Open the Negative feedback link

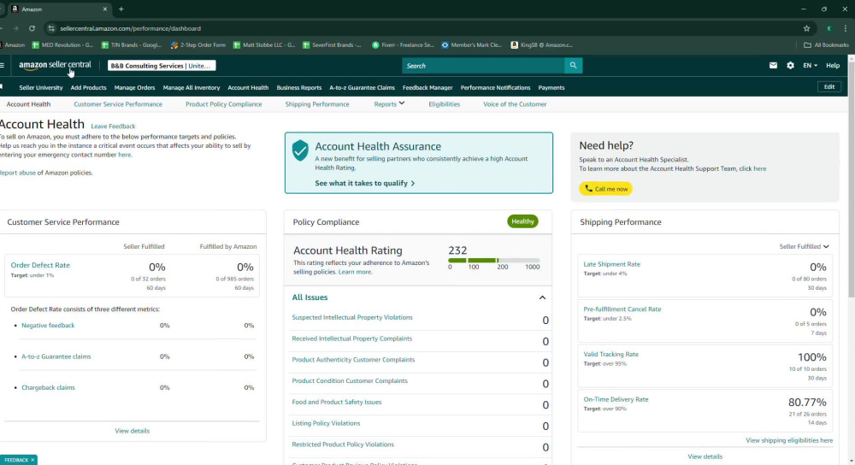(48, 326)
